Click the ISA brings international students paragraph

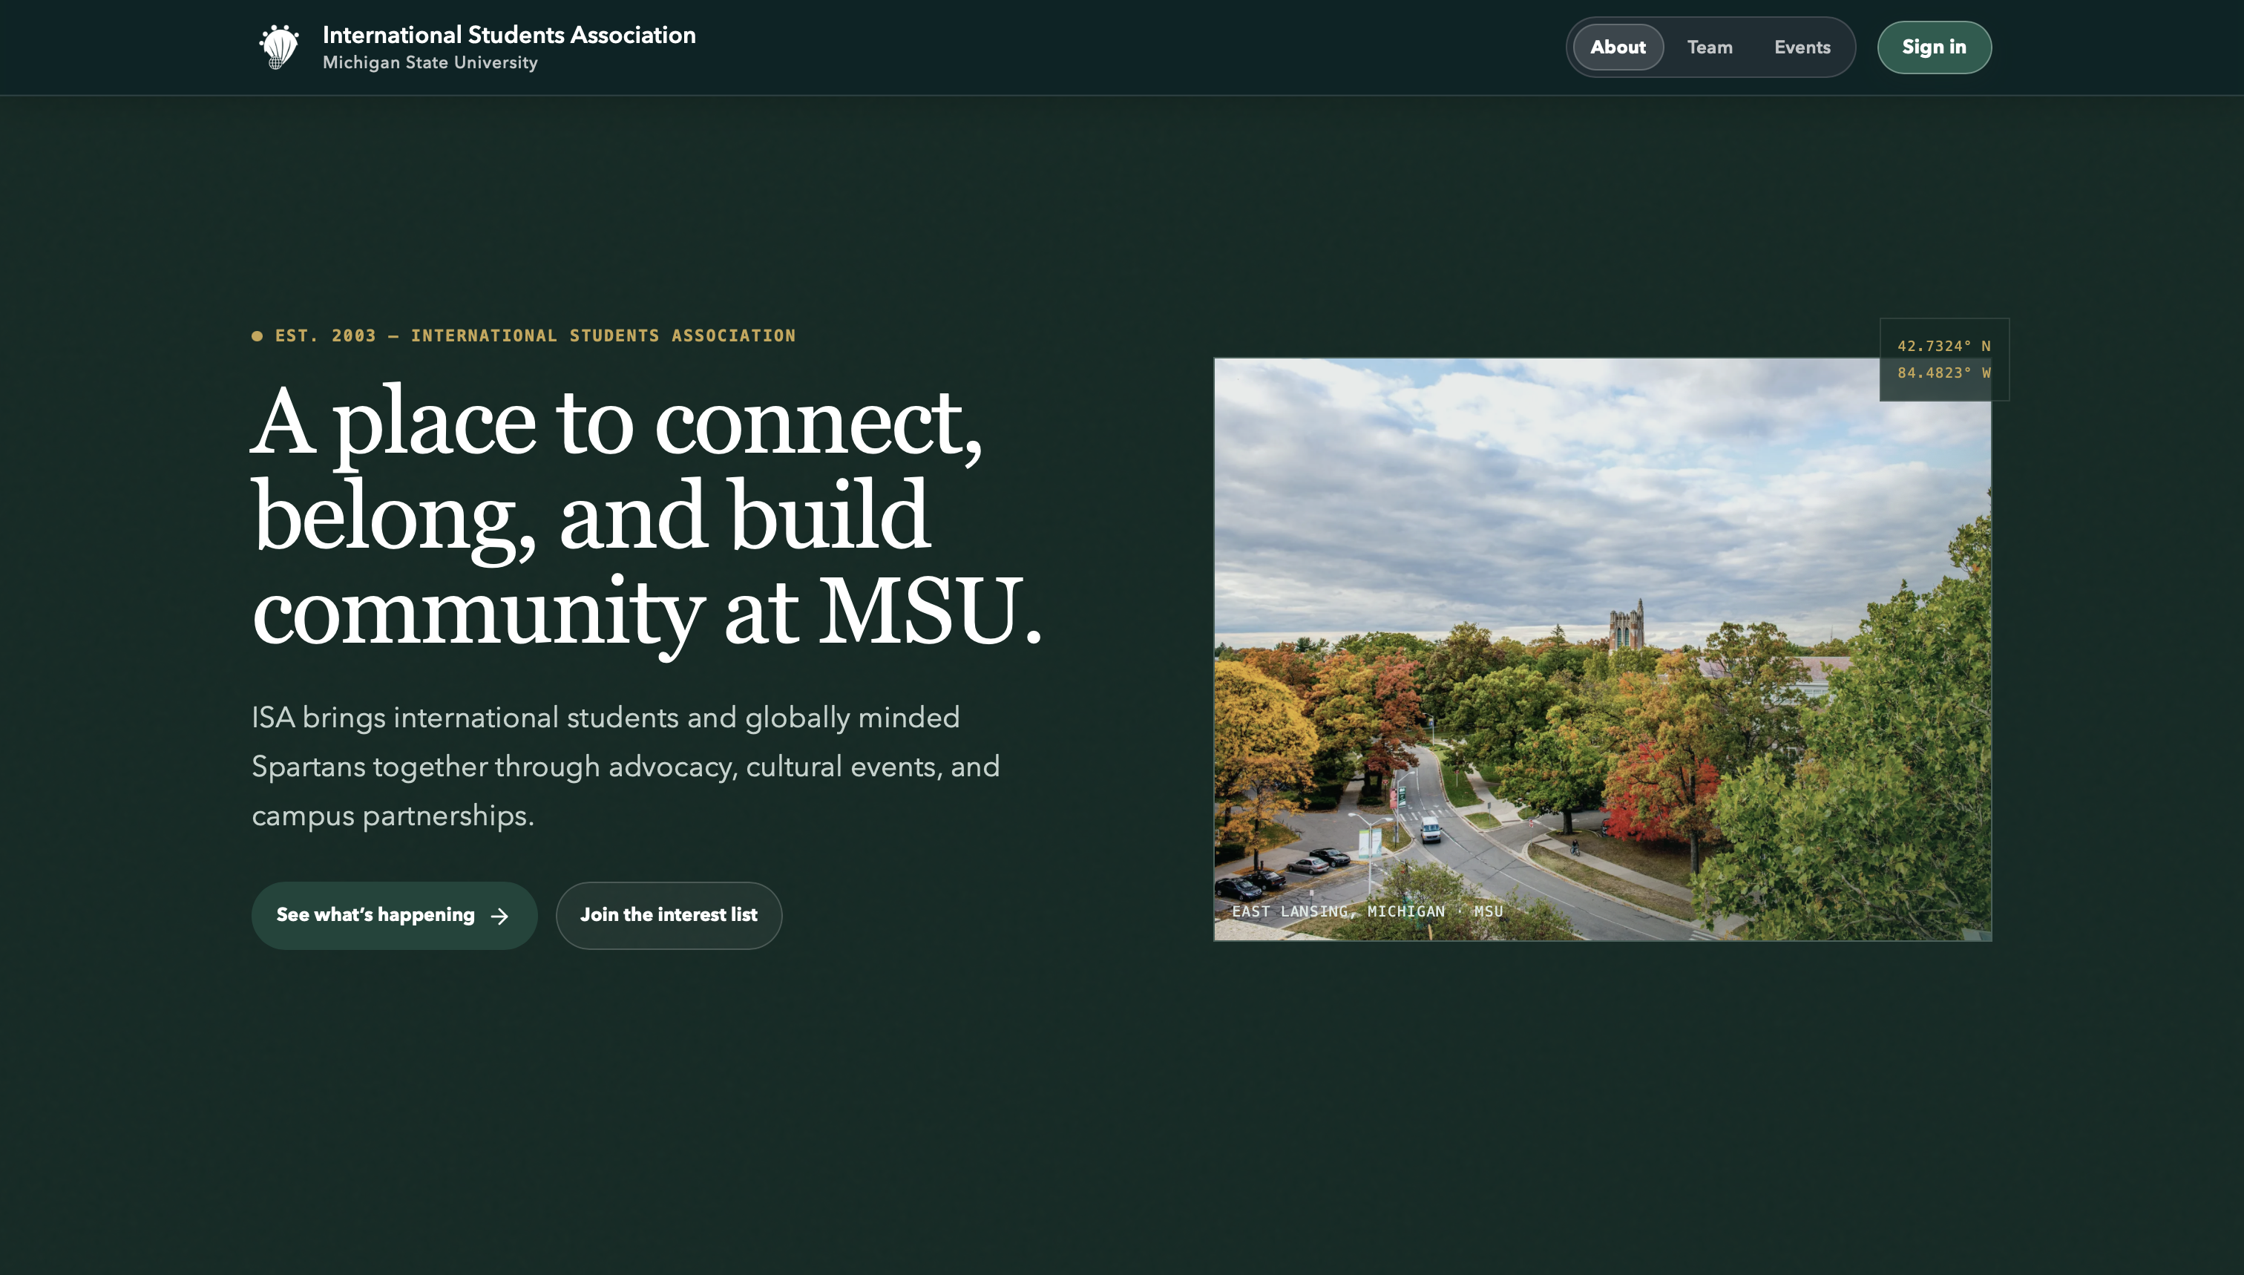(x=625, y=766)
